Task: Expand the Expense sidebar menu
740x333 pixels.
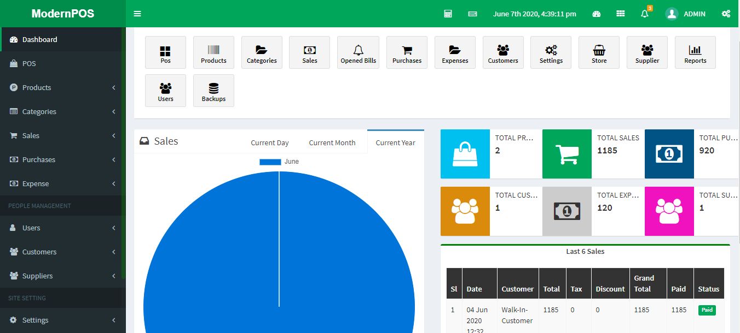Action: pos(63,183)
